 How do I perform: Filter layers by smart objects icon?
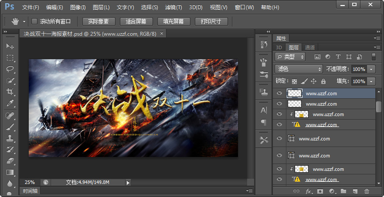[x=360, y=57]
